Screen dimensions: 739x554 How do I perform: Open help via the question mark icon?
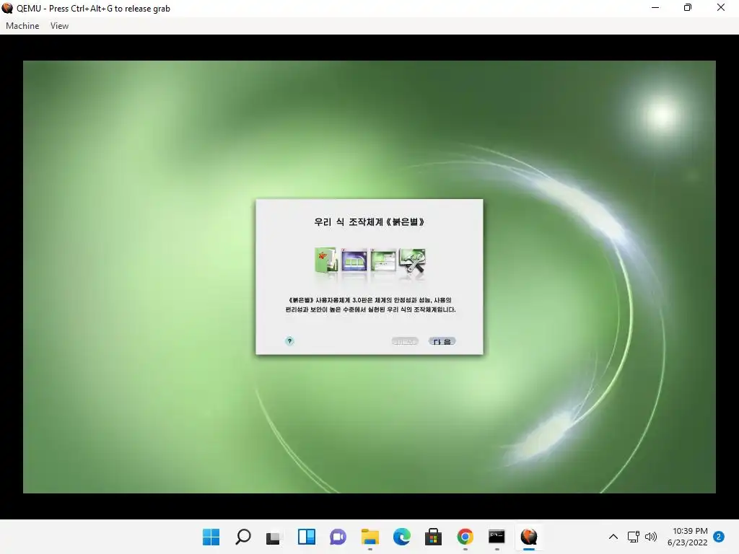click(x=289, y=340)
